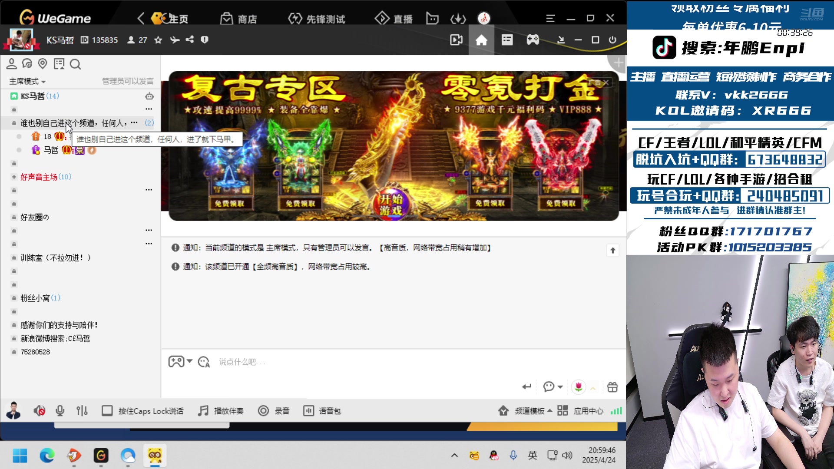Show hidden system tray icons
This screenshot has width=834, height=469.
click(454, 456)
